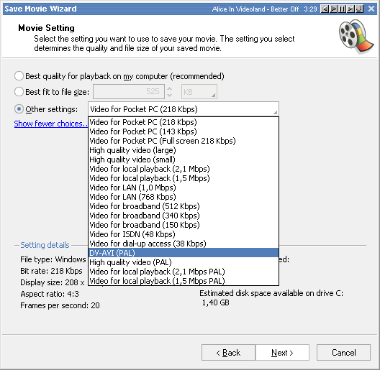Close the Save Movie Wizard window
The height and width of the screenshot is (370, 380).
pos(371,9)
